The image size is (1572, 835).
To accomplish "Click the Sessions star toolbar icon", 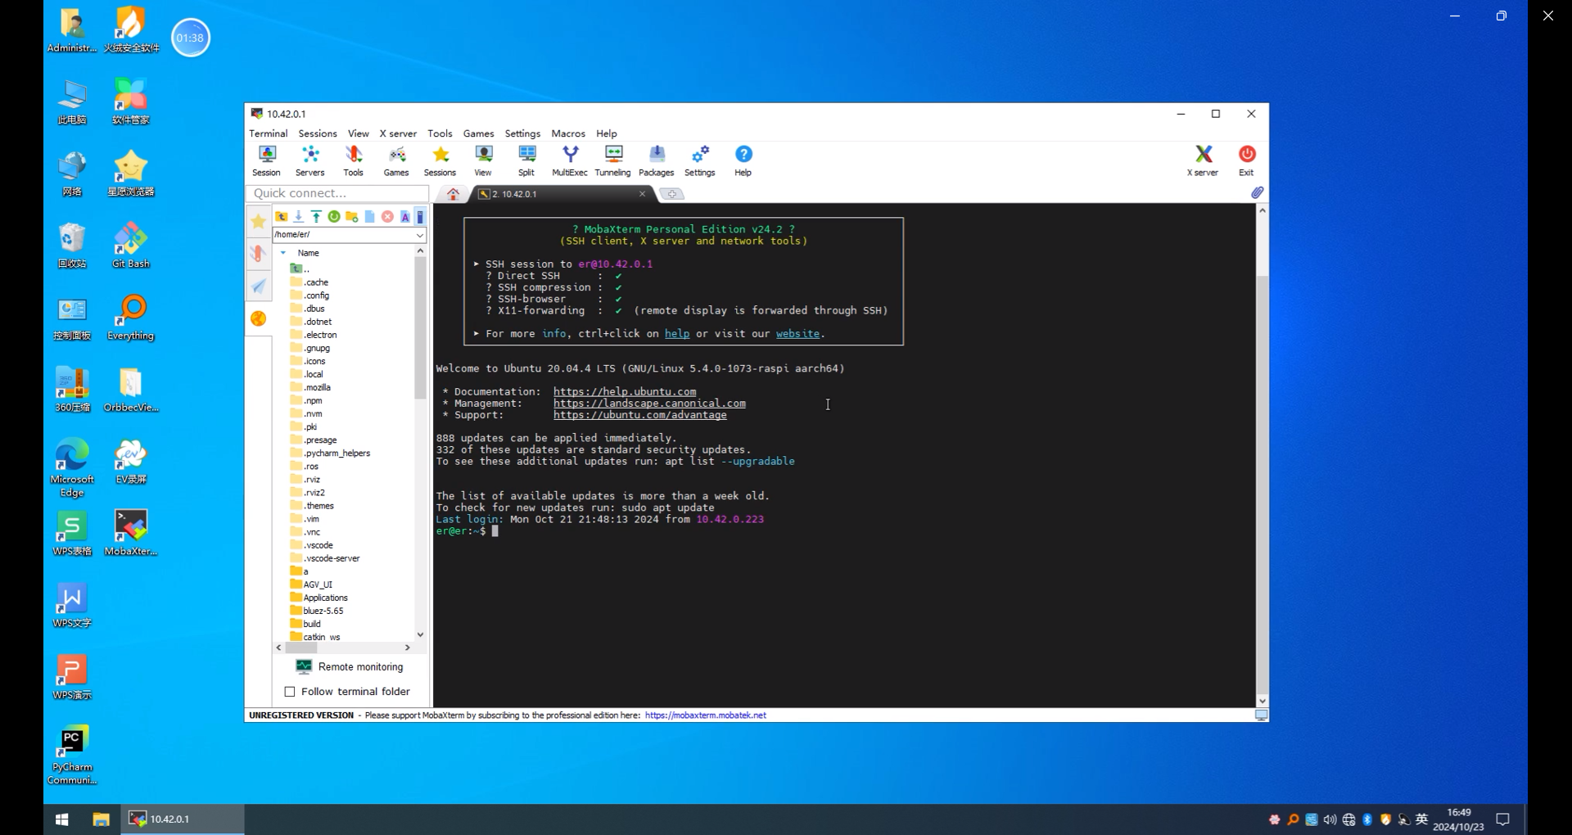I will coord(440,160).
